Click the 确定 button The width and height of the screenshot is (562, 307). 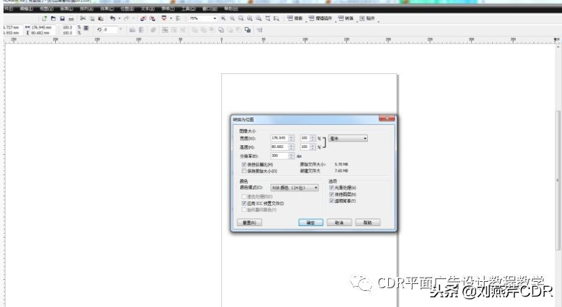click(x=311, y=223)
